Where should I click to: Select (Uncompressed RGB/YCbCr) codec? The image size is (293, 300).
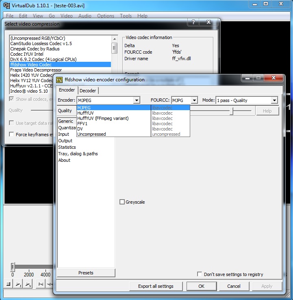click(x=61, y=38)
